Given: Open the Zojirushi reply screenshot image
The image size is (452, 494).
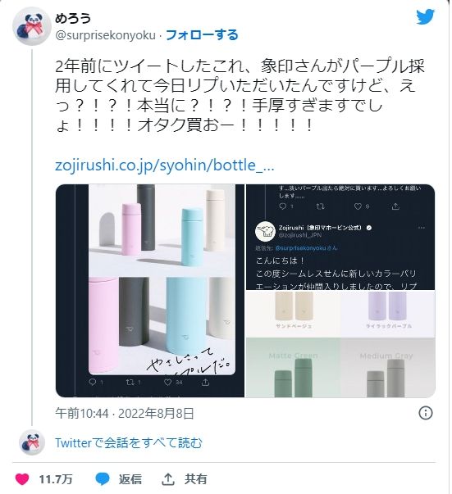Looking at the screenshot, I should pos(340,237).
